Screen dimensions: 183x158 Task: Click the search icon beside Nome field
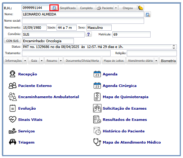[x=148, y=14]
